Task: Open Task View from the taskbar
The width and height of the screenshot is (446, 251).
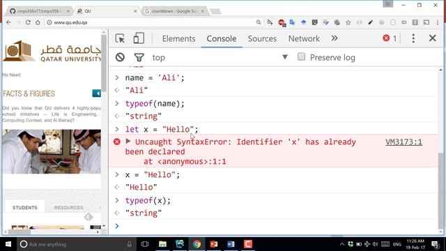Action: (145, 244)
